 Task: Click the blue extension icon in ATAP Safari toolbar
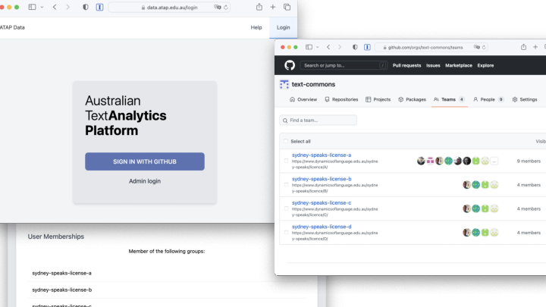(x=99, y=7)
